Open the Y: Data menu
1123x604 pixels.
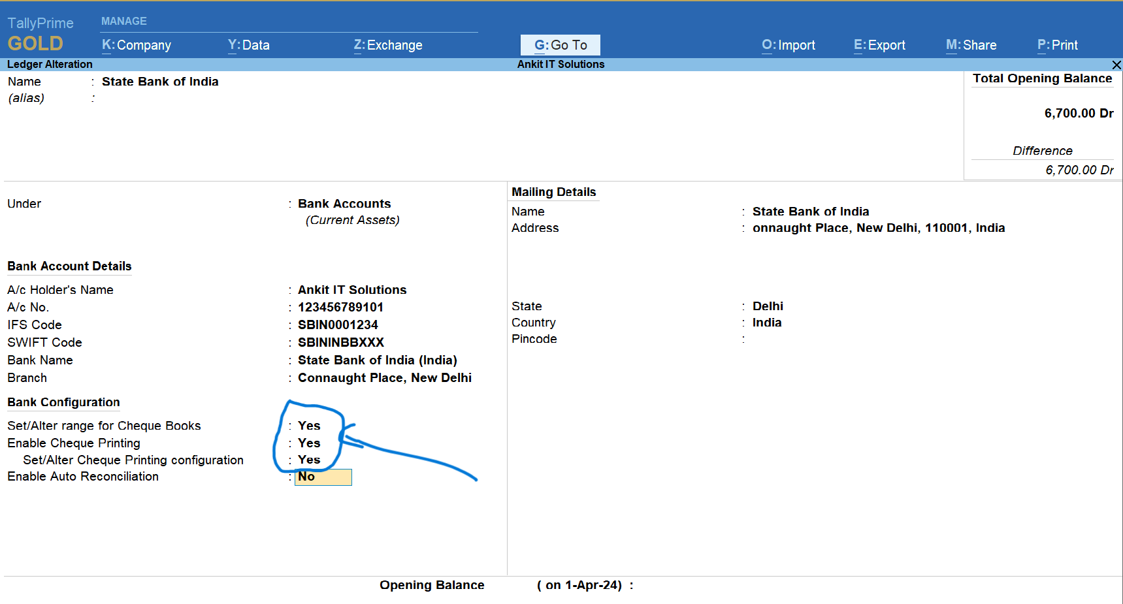pyautogui.click(x=248, y=45)
